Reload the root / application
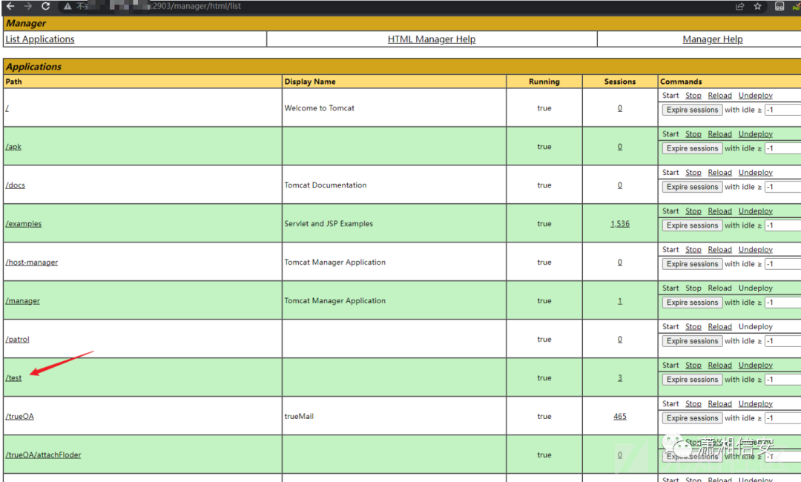This screenshot has height=482, width=801. click(719, 96)
